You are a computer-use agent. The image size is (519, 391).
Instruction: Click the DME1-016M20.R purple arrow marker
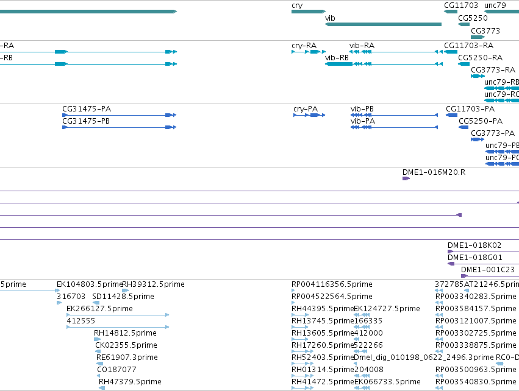click(406, 178)
